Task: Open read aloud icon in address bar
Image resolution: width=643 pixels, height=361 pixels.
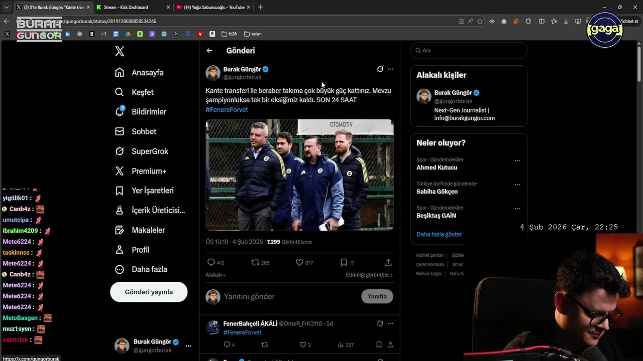Action: pyautogui.click(x=471, y=21)
